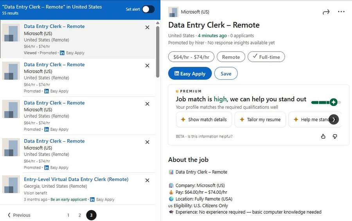Click 'Georgia, United States (Remote)' location text
The height and width of the screenshot is (221, 352).
[56, 186]
